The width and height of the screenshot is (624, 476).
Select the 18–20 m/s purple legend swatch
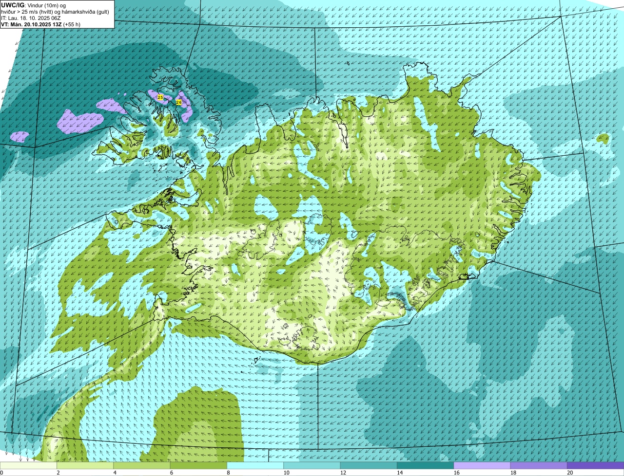pos(539,466)
